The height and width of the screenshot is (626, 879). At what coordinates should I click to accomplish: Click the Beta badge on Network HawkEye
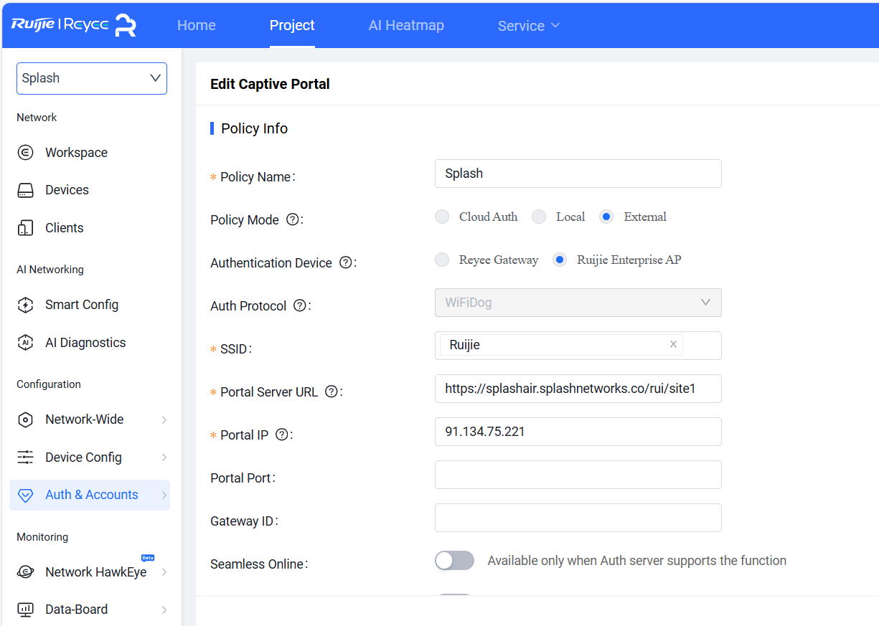coord(148,557)
